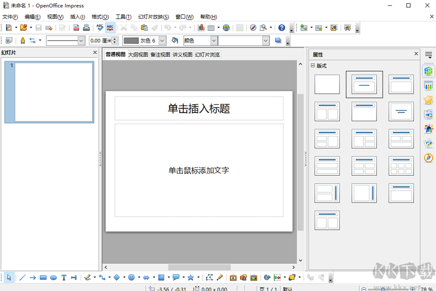The image size is (436, 291).
Task: Toggle automatic spell checking
Action: pyautogui.click(x=110, y=27)
